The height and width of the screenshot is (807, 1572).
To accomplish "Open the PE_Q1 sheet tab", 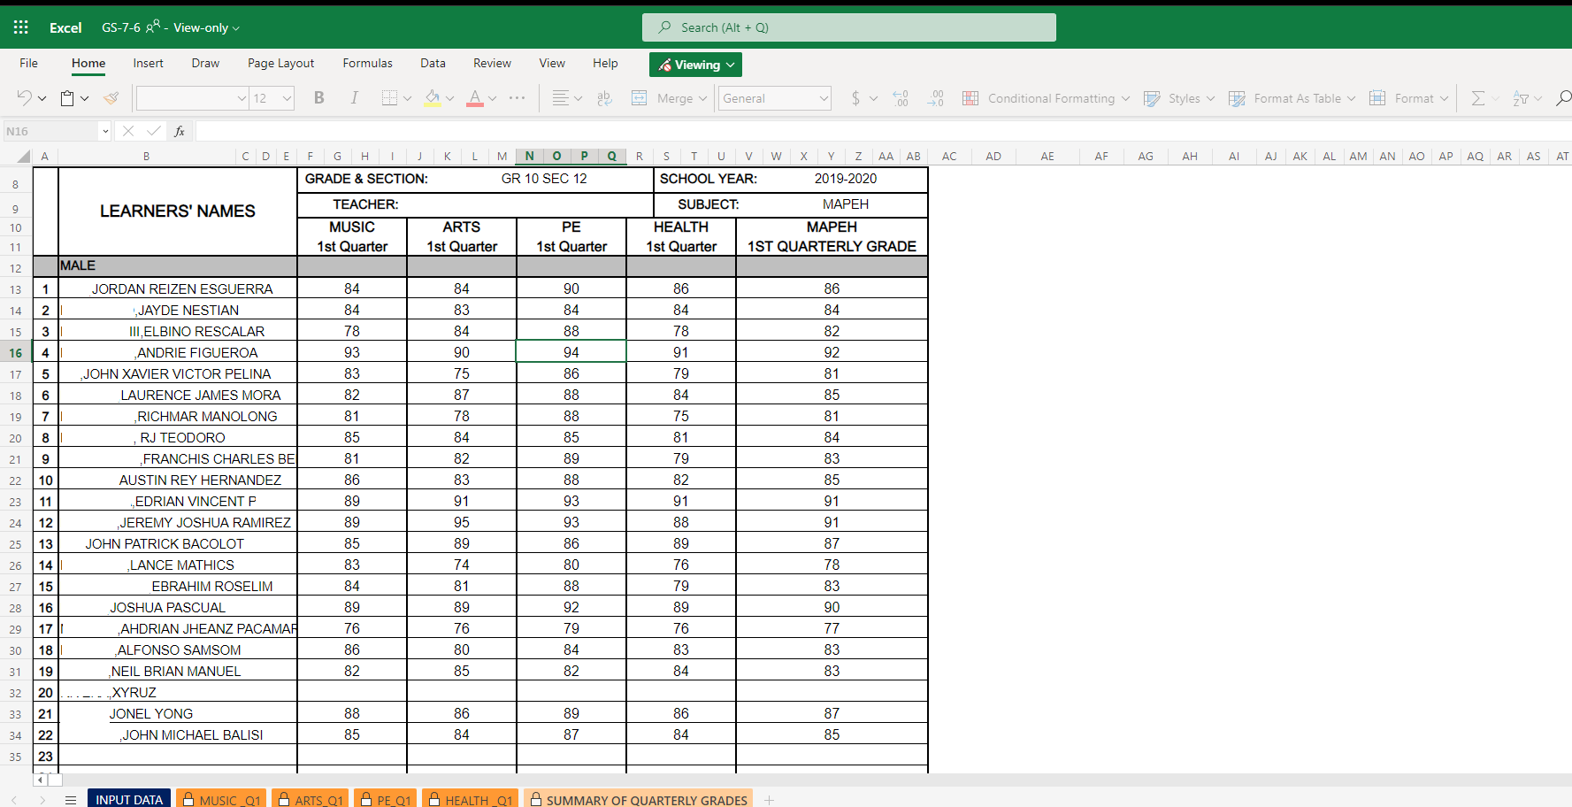I will tap(386, 799).
